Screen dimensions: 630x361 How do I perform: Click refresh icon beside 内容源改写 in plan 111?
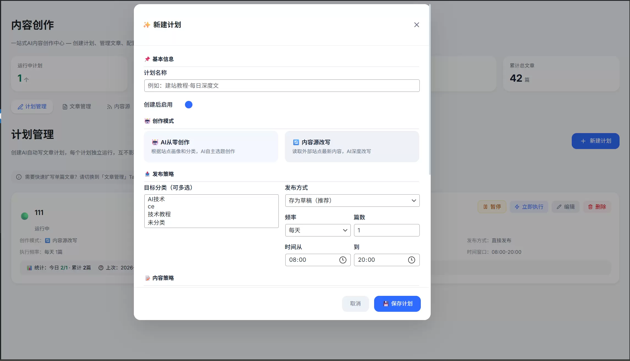(48, 241)
